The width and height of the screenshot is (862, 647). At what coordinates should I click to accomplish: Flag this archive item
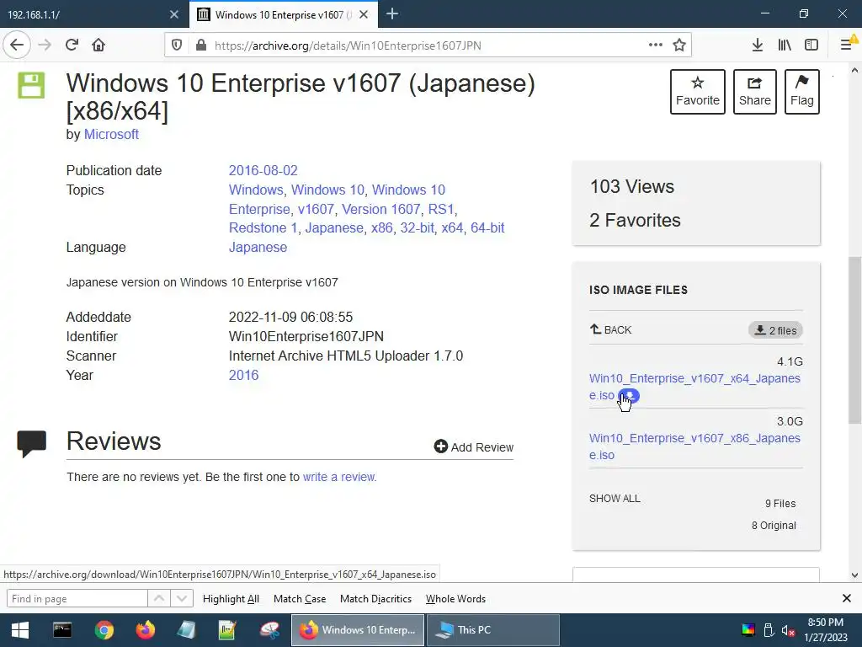(802, 91)
